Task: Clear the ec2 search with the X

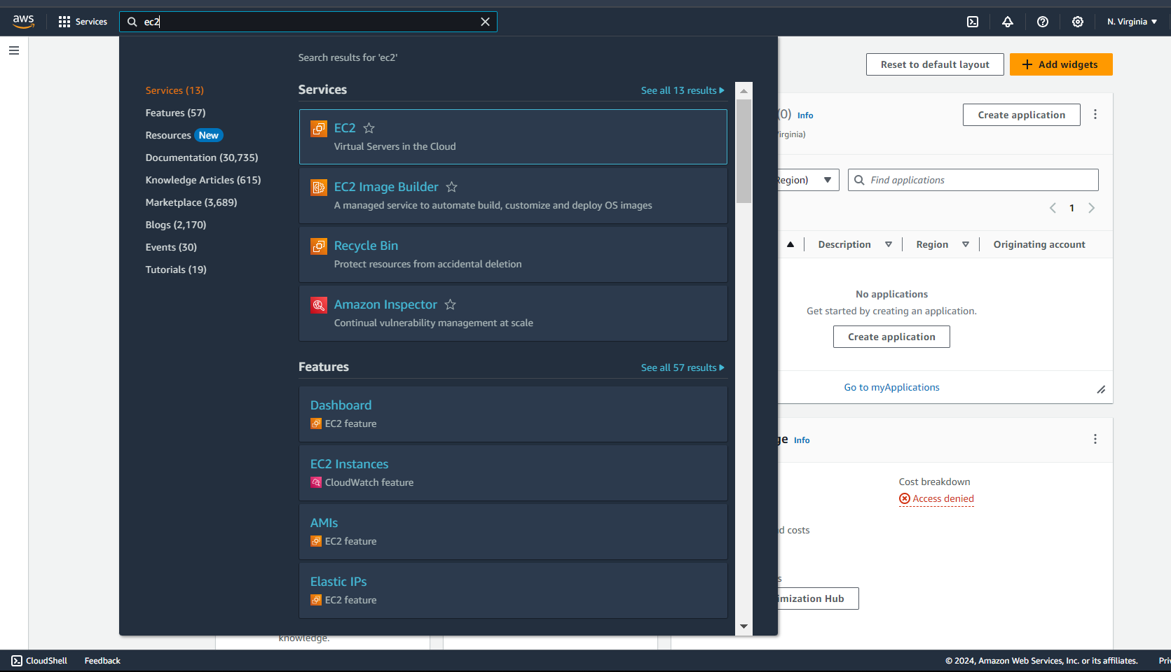Action: point(486,22)
